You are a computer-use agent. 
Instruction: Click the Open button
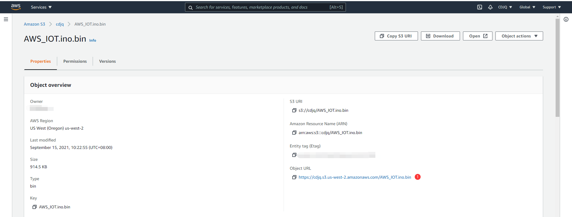[478, 36]
